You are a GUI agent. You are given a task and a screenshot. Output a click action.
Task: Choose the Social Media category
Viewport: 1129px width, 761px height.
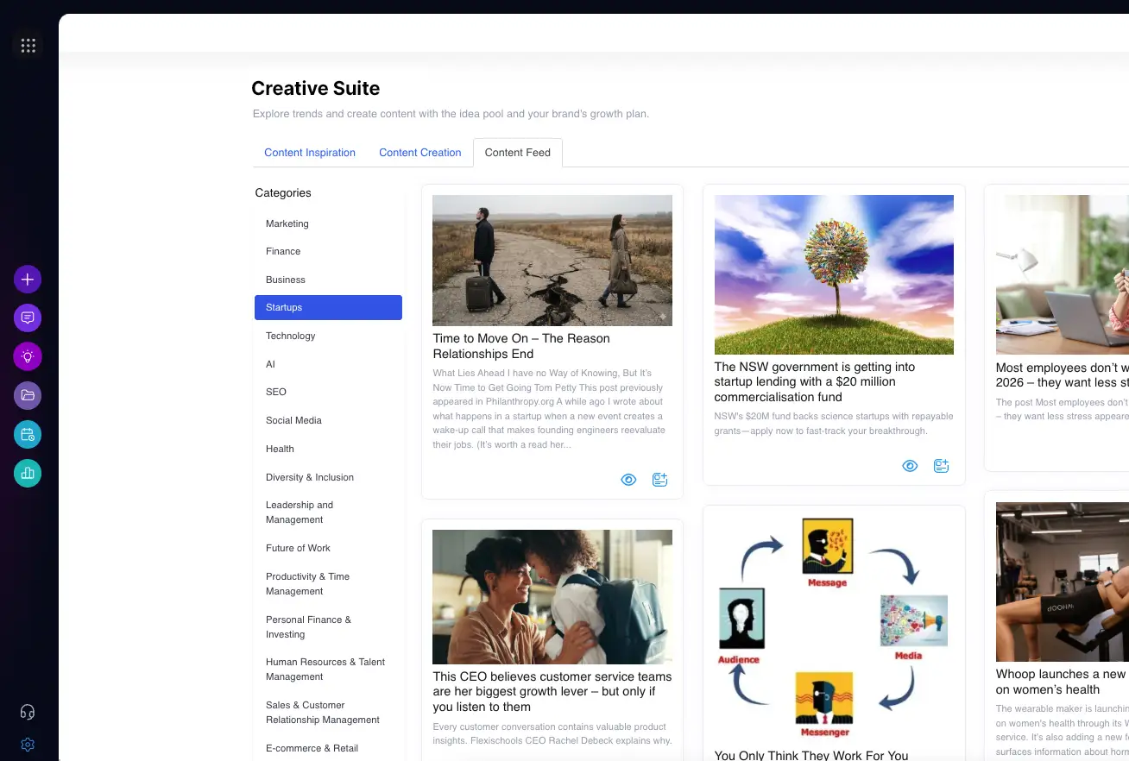click(x=293, y=420)
